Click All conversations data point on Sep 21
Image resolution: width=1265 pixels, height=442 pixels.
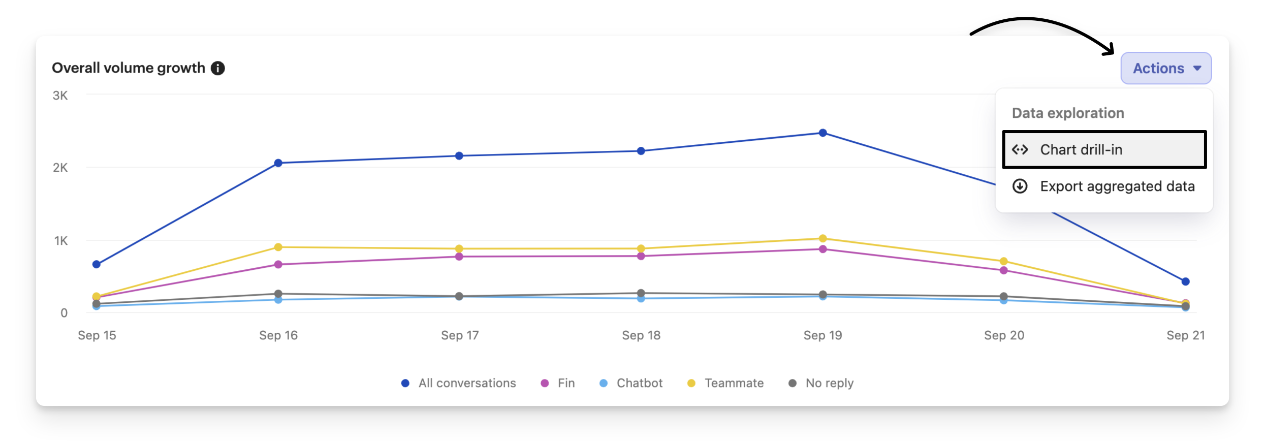(1185, 281)
